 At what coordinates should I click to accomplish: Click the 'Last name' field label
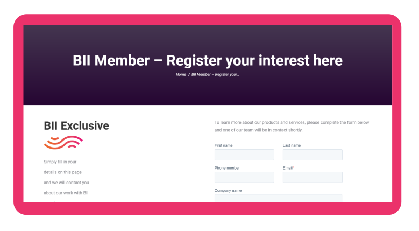[292, 145]
